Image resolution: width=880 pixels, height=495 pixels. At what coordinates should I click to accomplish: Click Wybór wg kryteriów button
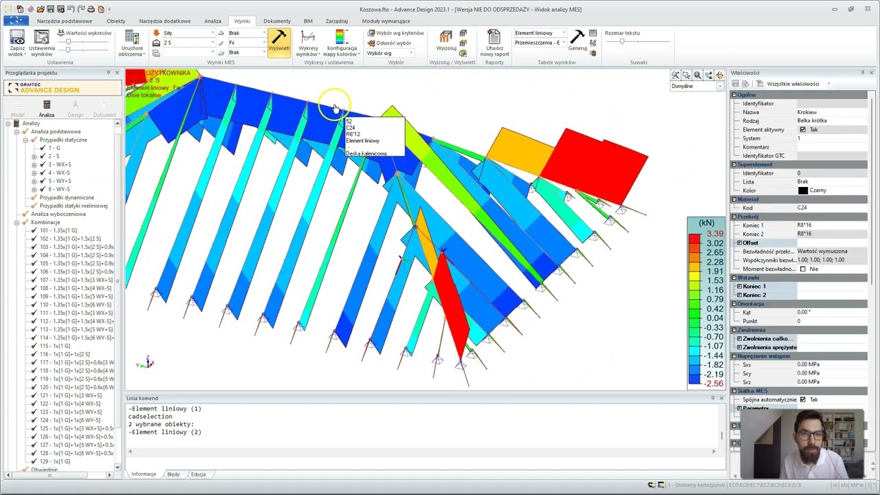pyautogui.click(x=396, y=33)
